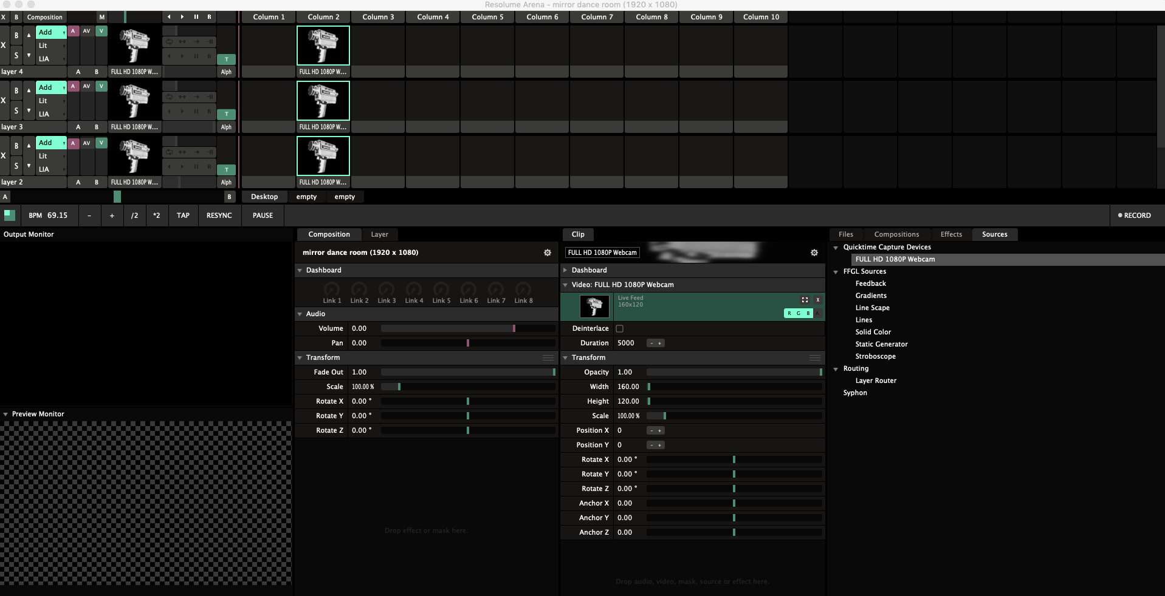
Task: Open the layer 4 Add blend dropdown
Action: point(51,32)
